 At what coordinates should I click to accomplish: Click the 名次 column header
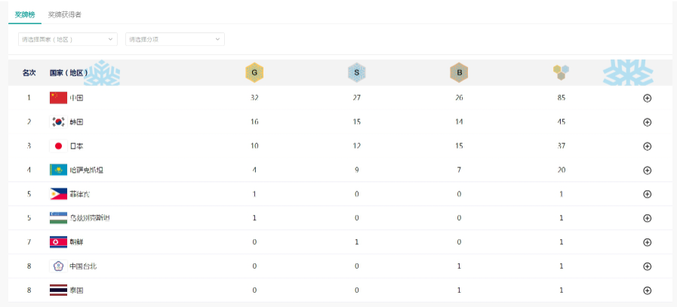click(29, 72)
